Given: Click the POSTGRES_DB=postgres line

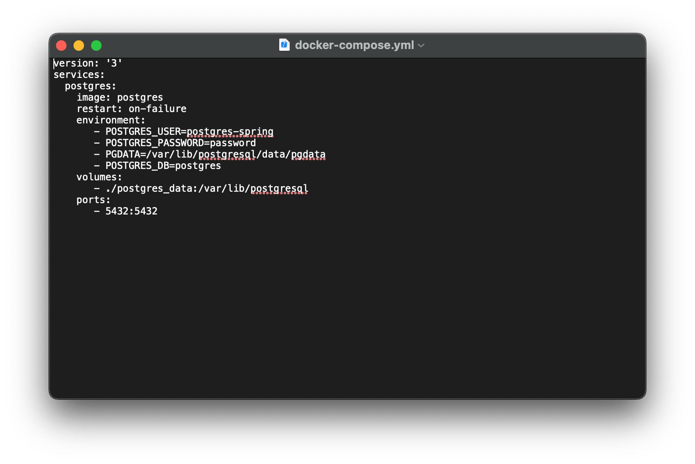Looking at the screenshot, I should [163, 165].
